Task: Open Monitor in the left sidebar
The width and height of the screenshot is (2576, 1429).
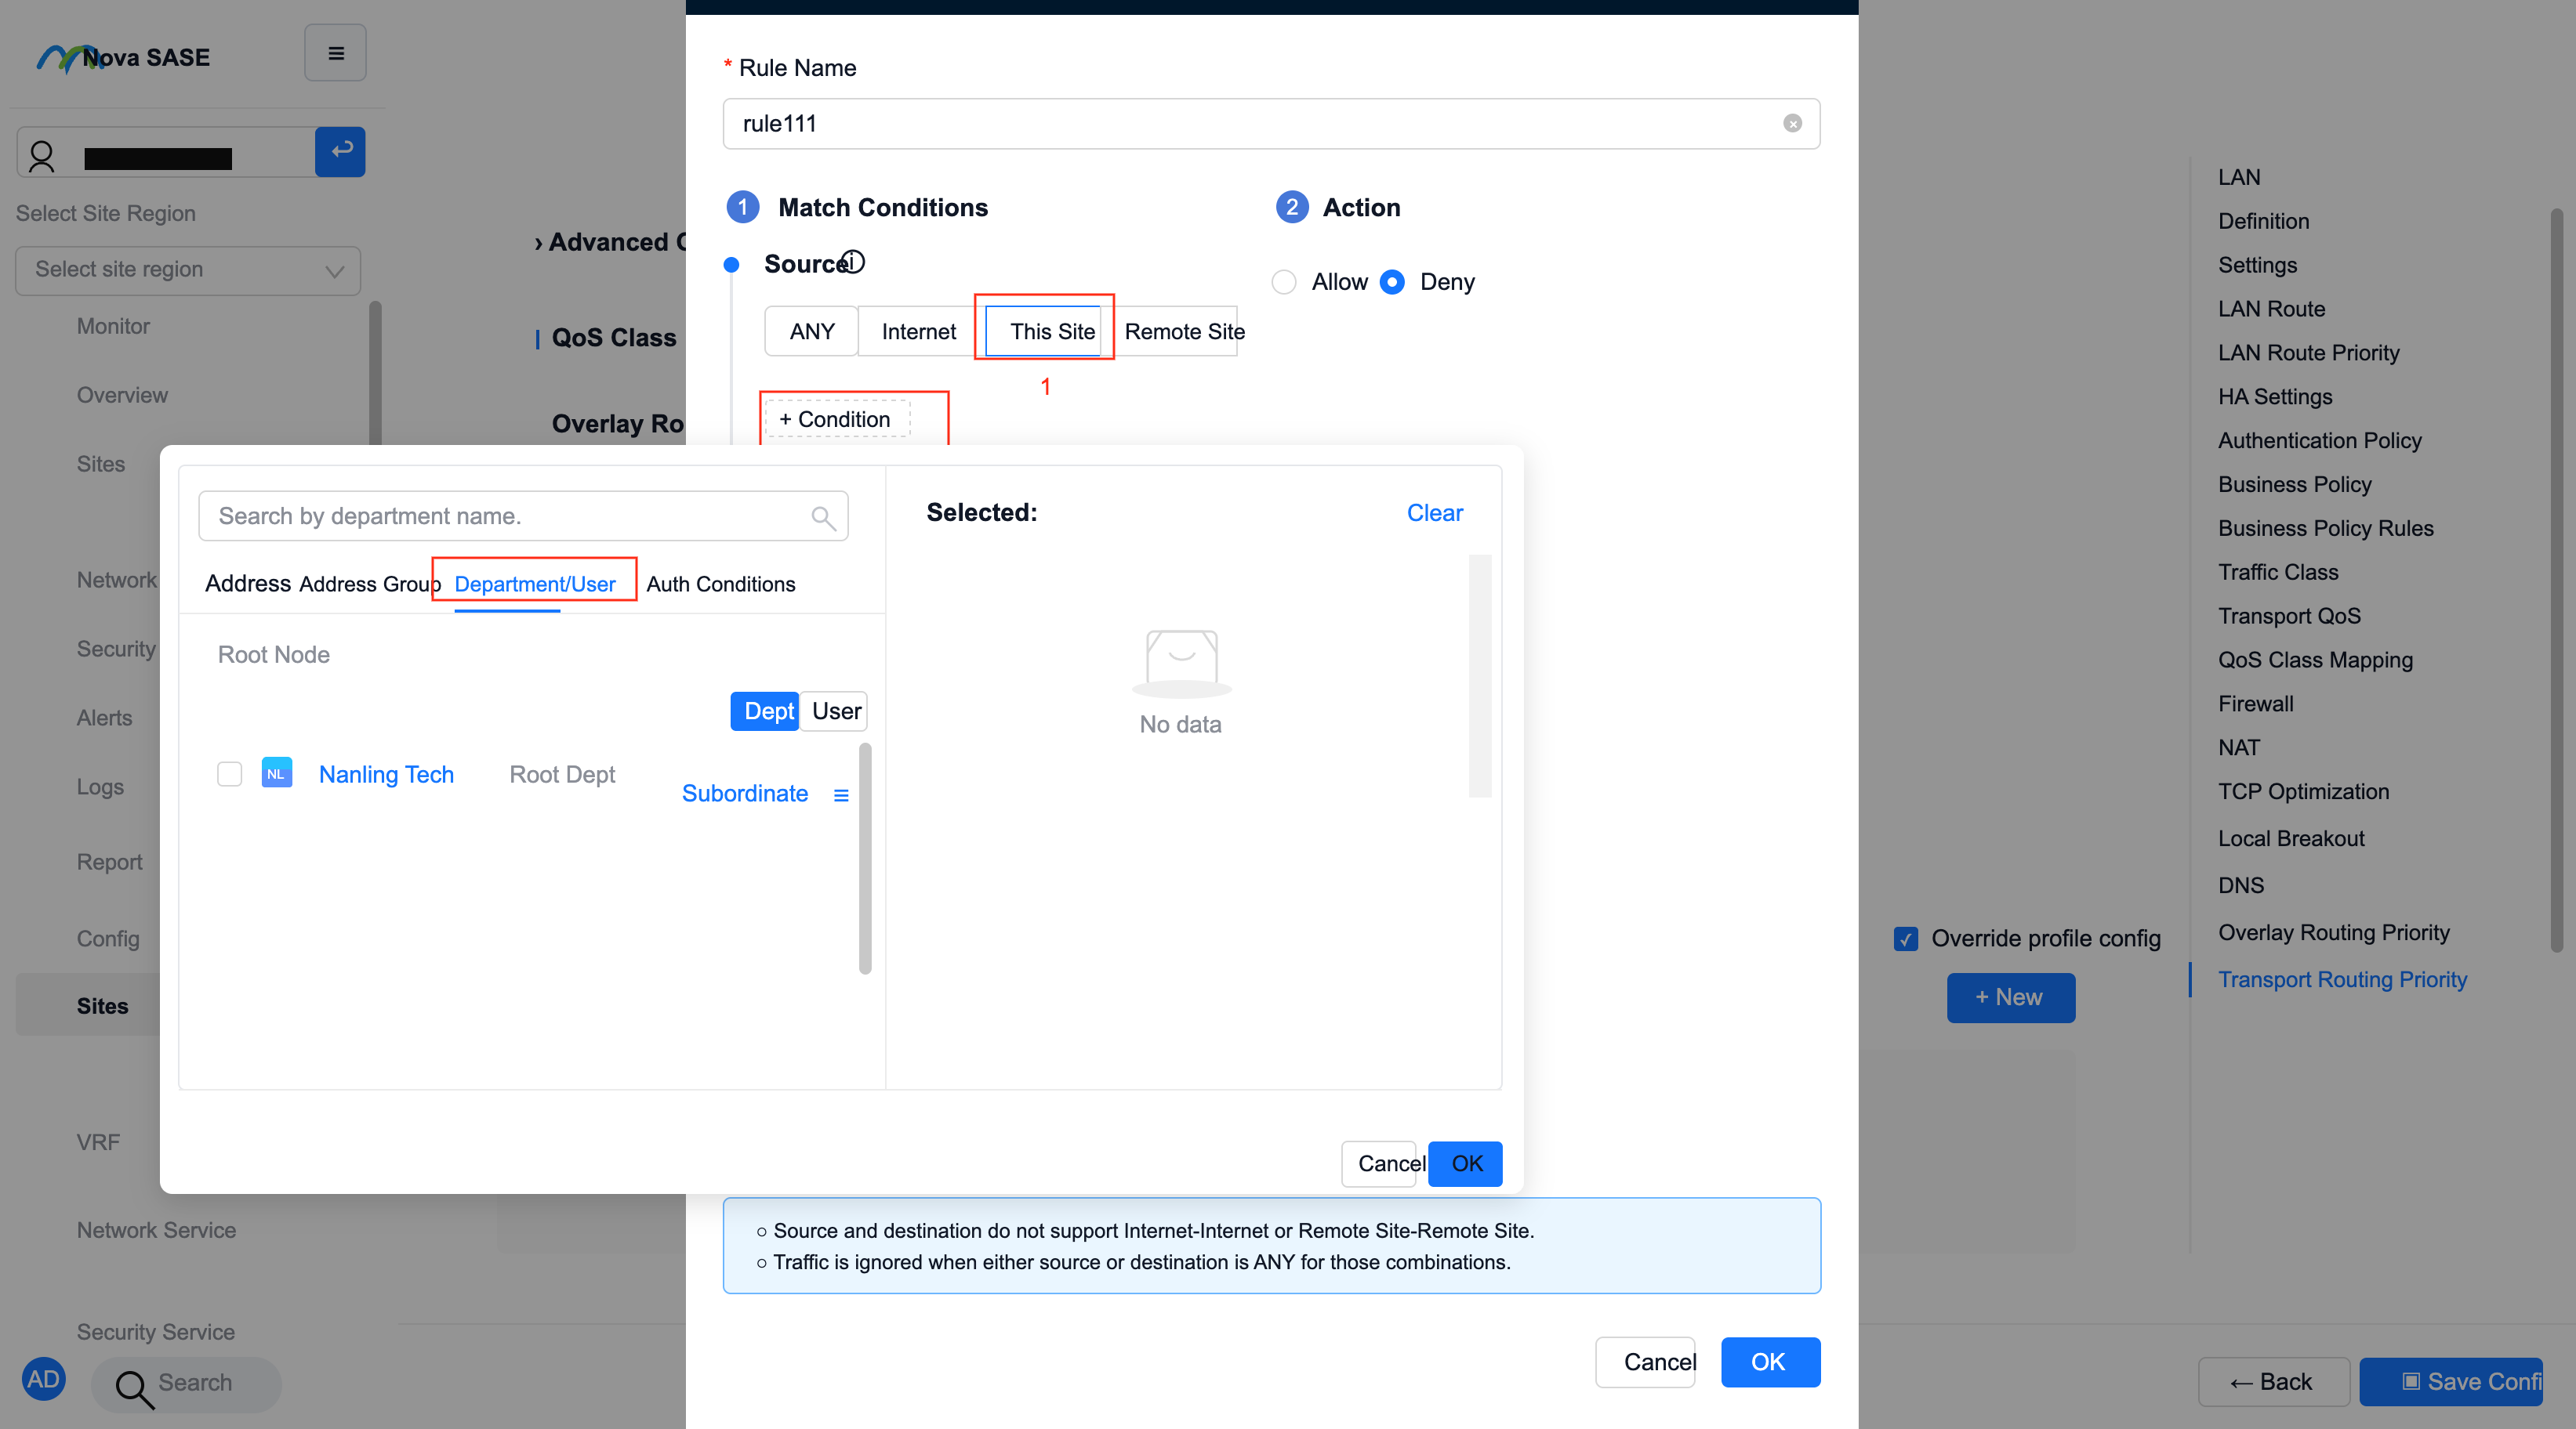Action: click(113, 327)
